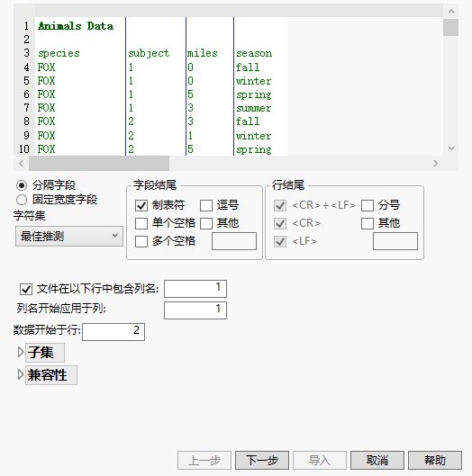472x476 pixels.
Task: Click the 子集 section header
Action: (45, 353)
